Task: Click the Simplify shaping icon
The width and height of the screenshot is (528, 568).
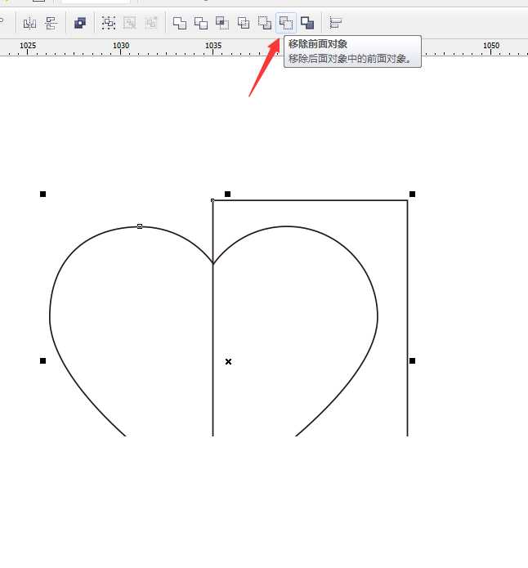Action: [243, 23]
